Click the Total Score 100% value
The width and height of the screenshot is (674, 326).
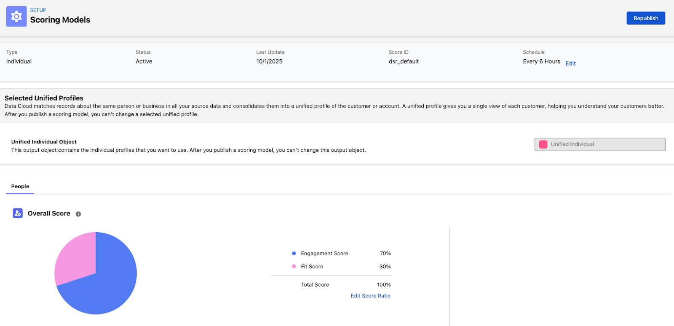tap(384, 285)
